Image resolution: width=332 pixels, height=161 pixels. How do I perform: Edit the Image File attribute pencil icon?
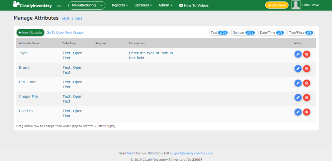(298, 97)
